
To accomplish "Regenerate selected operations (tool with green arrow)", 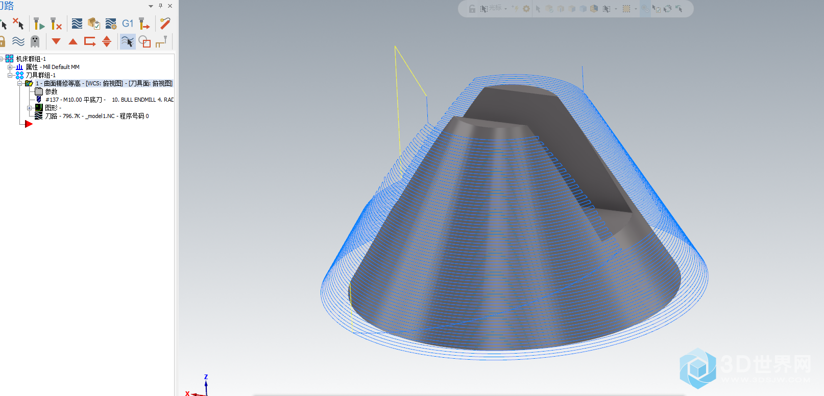I will (x=39, y=24).
